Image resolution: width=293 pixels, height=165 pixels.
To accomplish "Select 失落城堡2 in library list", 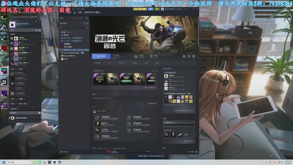I will pyautogui.click(x=67, y=44).
